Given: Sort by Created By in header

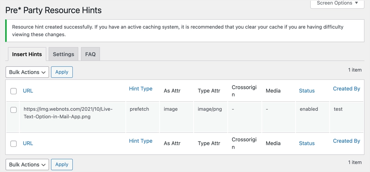Looking at the screenshot, I should (346, 89).
